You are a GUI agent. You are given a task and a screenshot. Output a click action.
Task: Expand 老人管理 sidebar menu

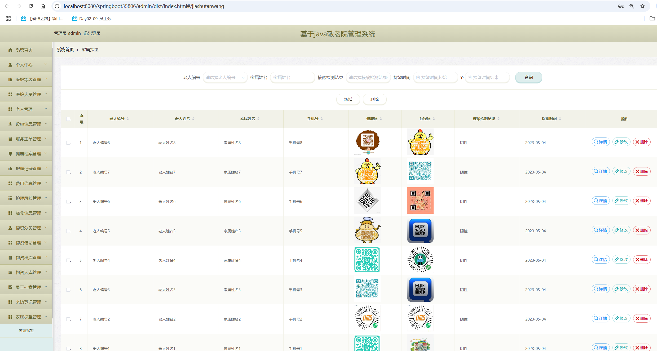click(26, 109)
